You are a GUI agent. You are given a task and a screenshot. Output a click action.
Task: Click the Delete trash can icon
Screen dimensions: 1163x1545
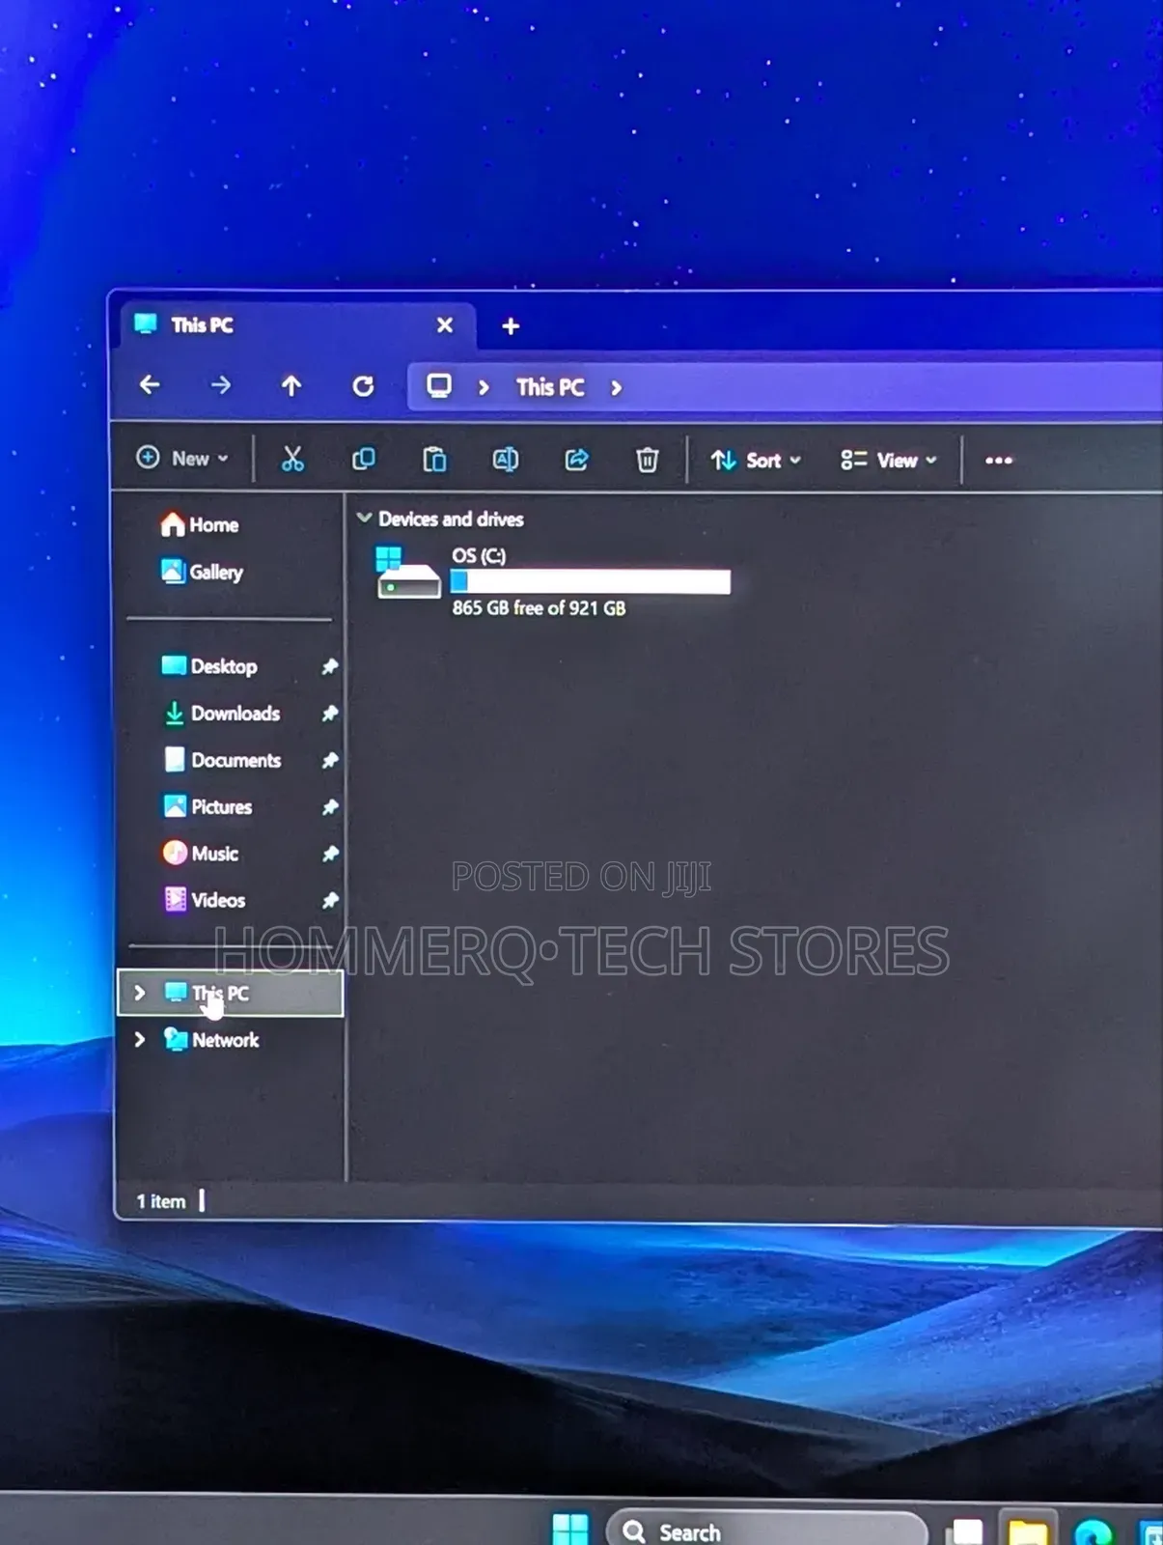647,460
